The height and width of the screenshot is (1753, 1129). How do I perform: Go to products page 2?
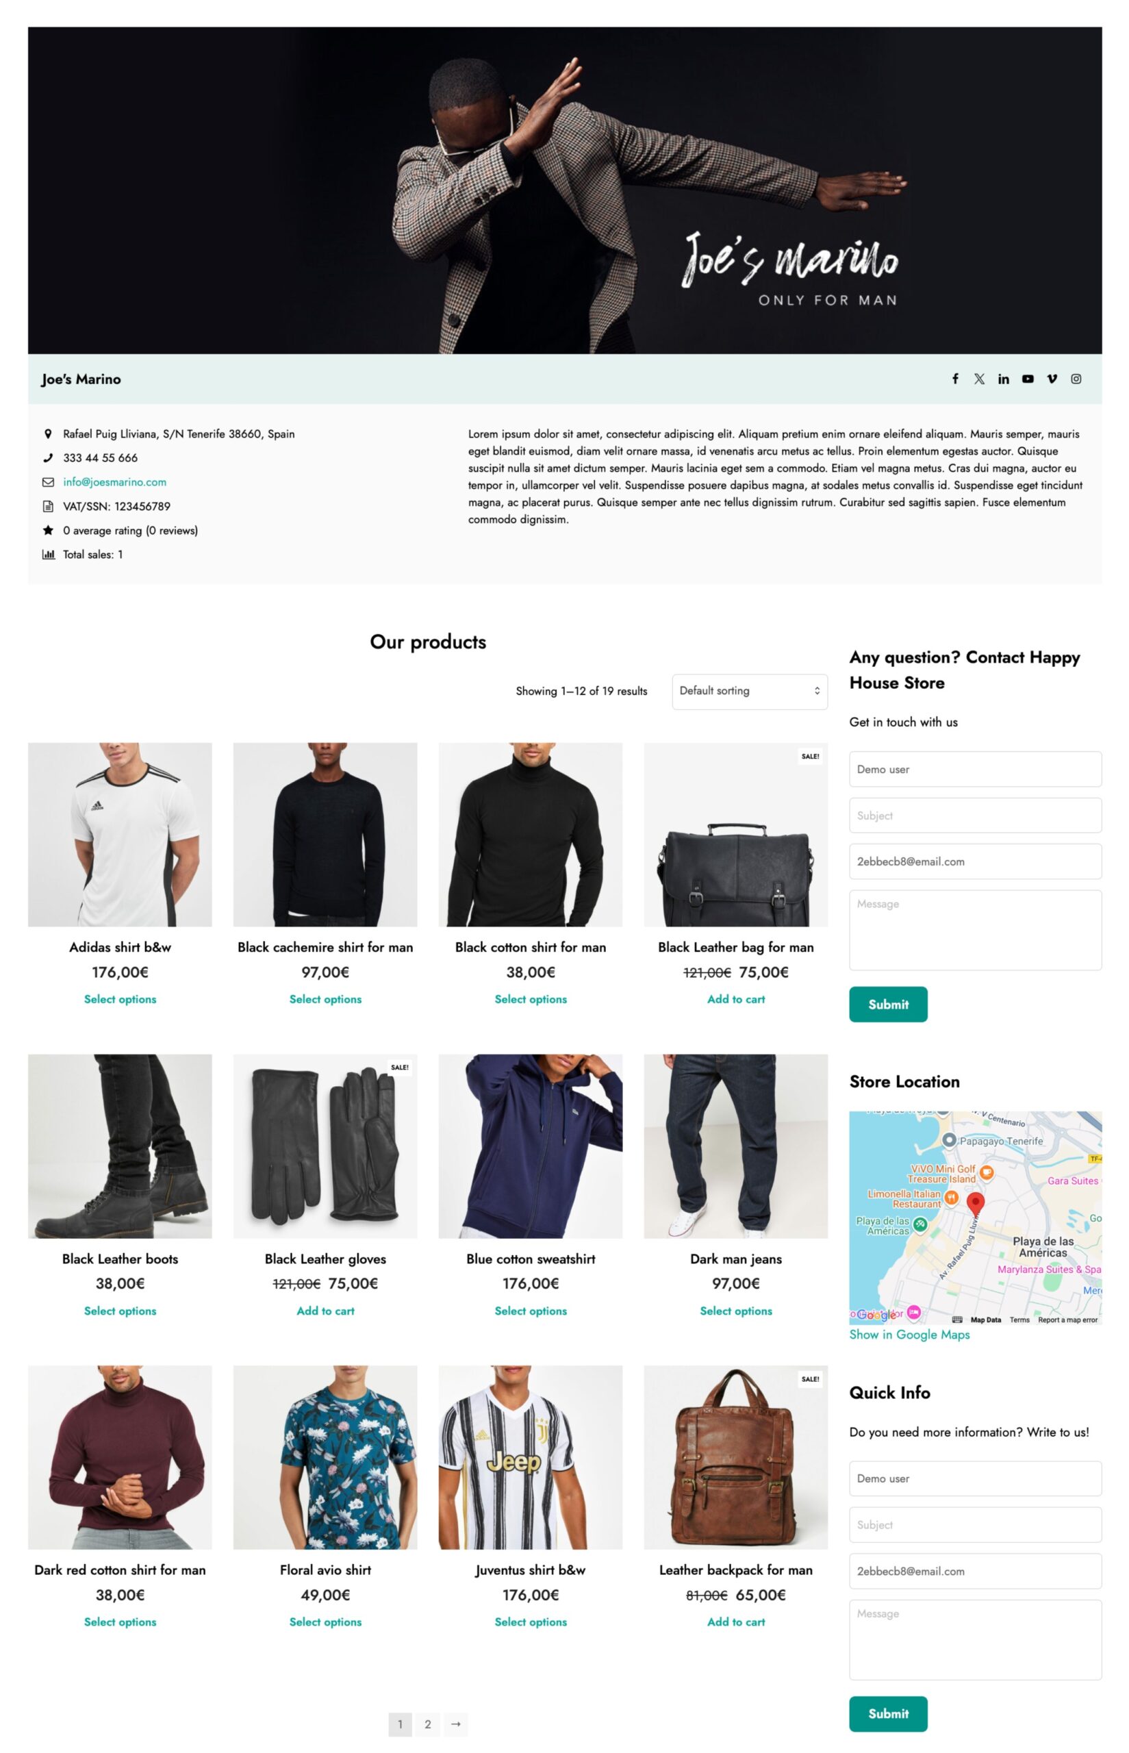pos(427,1723)
